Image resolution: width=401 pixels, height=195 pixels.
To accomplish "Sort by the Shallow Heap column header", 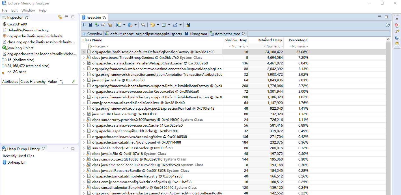I will pyautogui.click(x=235, y=40).
